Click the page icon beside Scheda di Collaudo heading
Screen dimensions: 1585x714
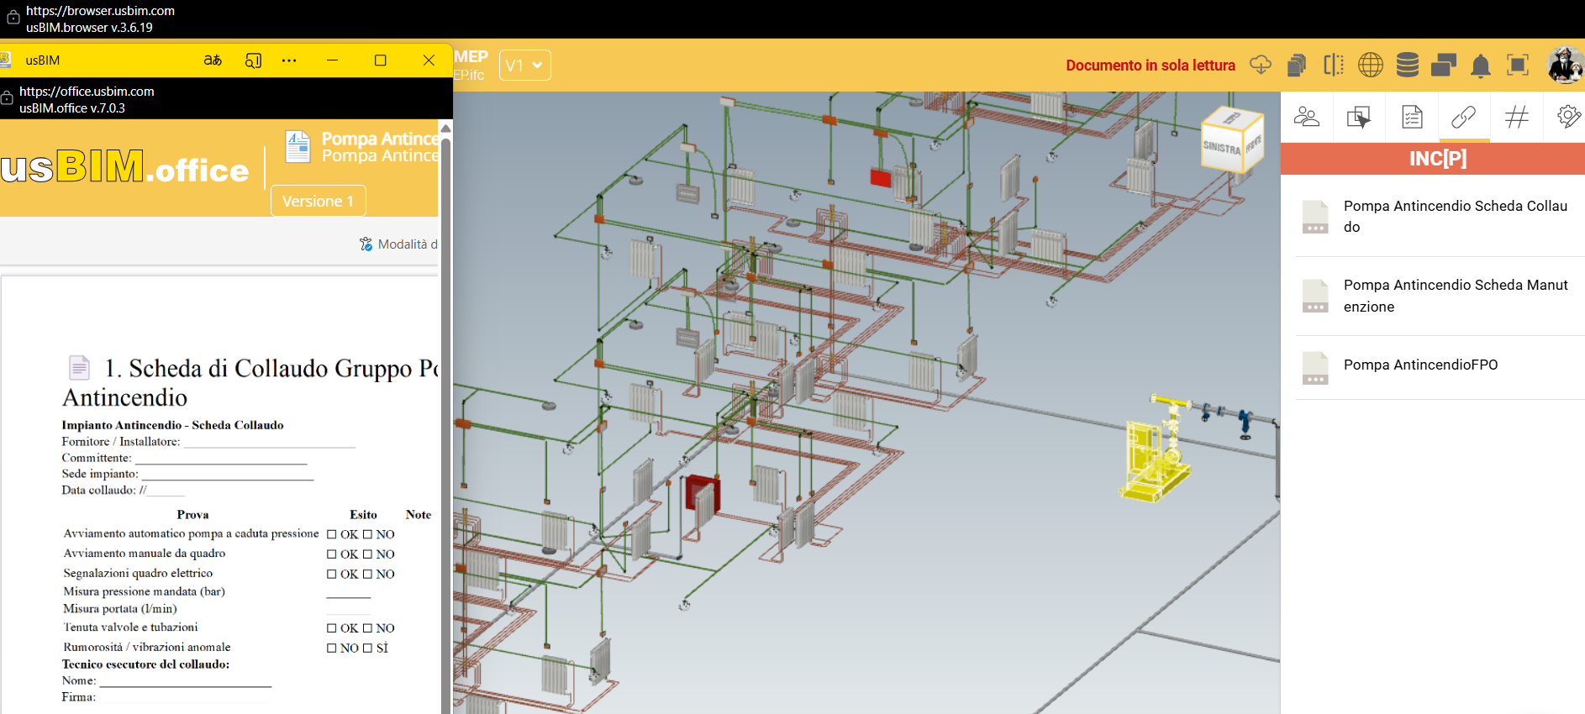click(79, 367)
